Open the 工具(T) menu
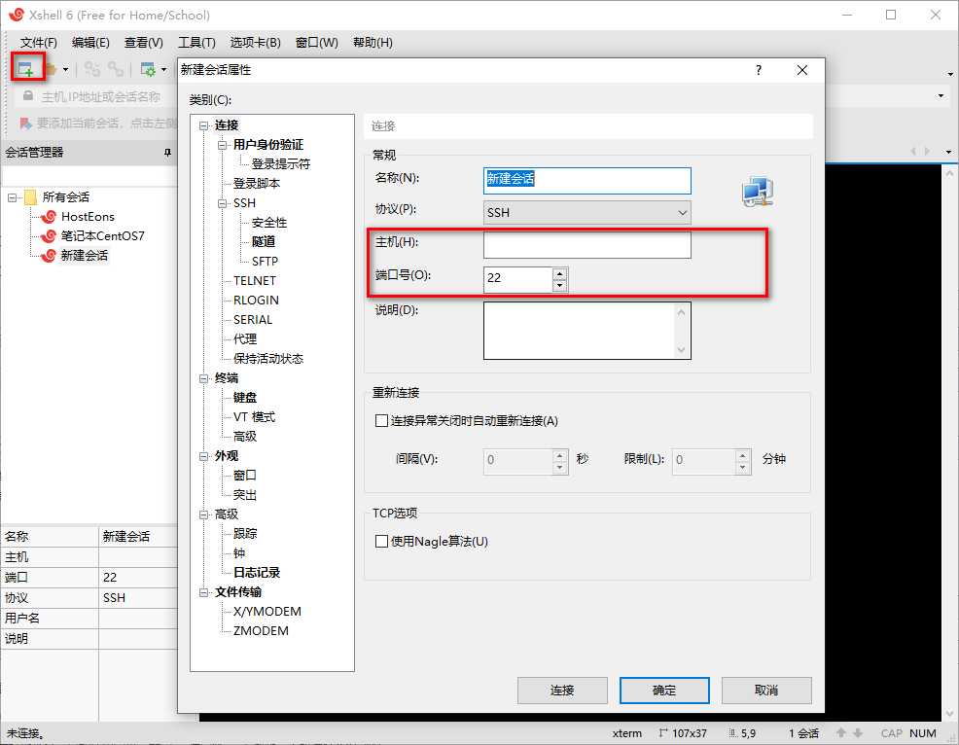This screenshot has width=959, height=745. [196, 42]
